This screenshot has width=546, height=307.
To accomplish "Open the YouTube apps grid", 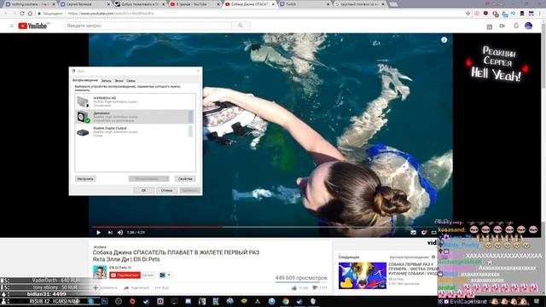I will pyautogui.click(x=489, y=26).
